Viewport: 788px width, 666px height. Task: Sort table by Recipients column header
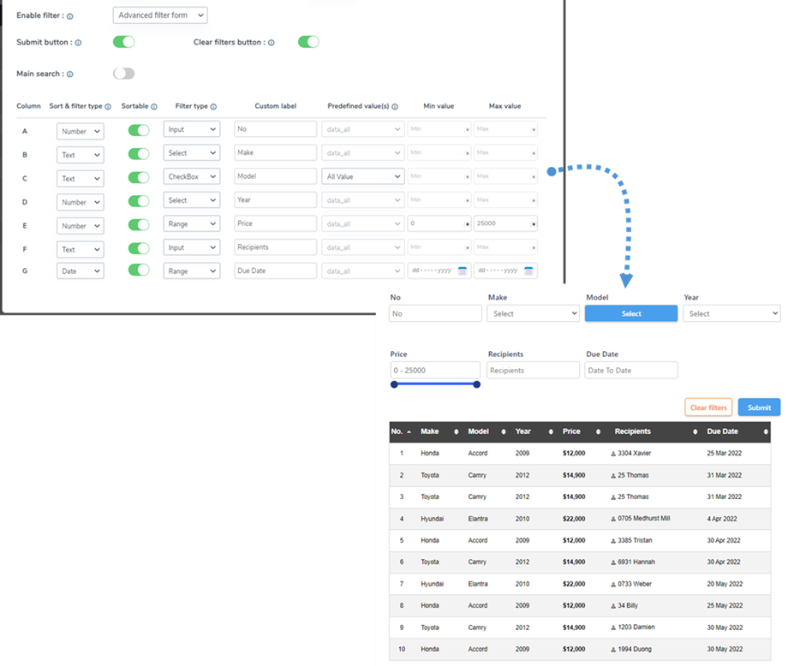633,432
